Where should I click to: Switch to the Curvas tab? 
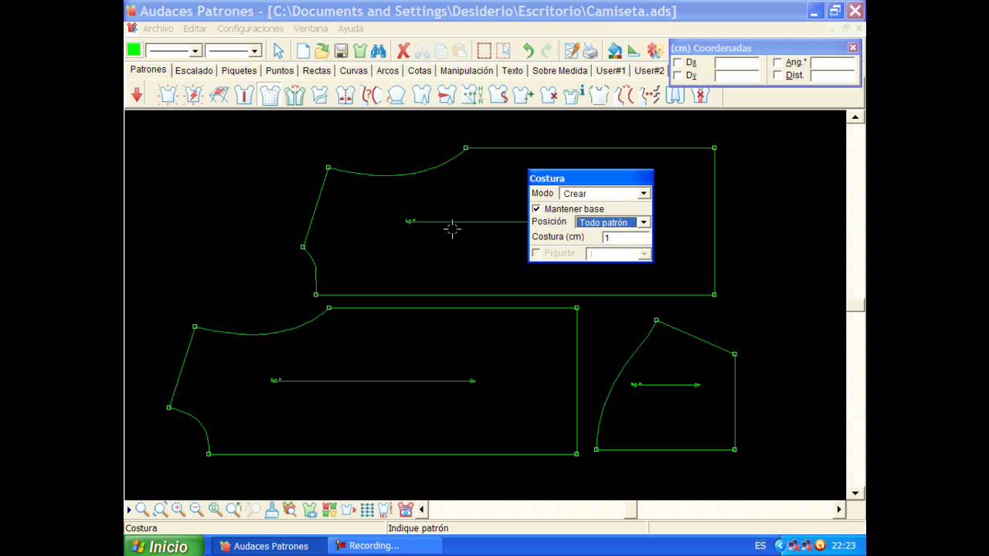(354, 70)
